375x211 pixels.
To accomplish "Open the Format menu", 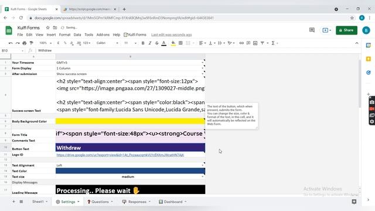I will pyautogui.click(x=64, y=35).
